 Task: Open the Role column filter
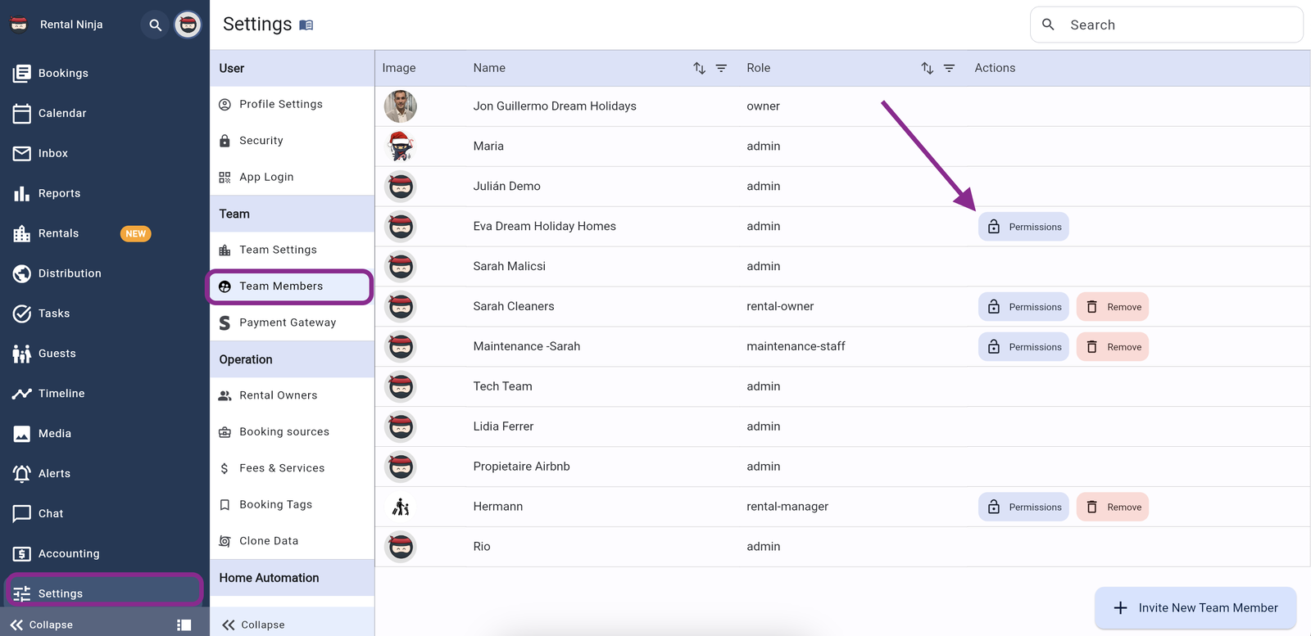click(949, 68)
